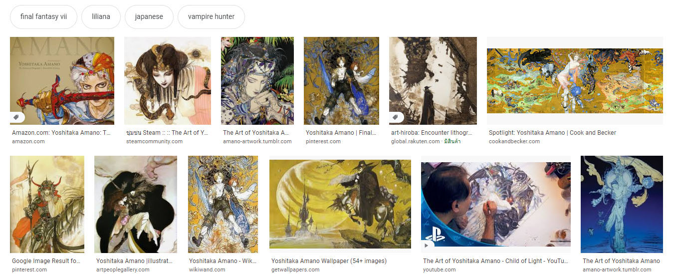This screenshot has height=274, width=673.
Task: Click the product tag icon on Amazon thumbnail
Action: [x=17, y=118]
